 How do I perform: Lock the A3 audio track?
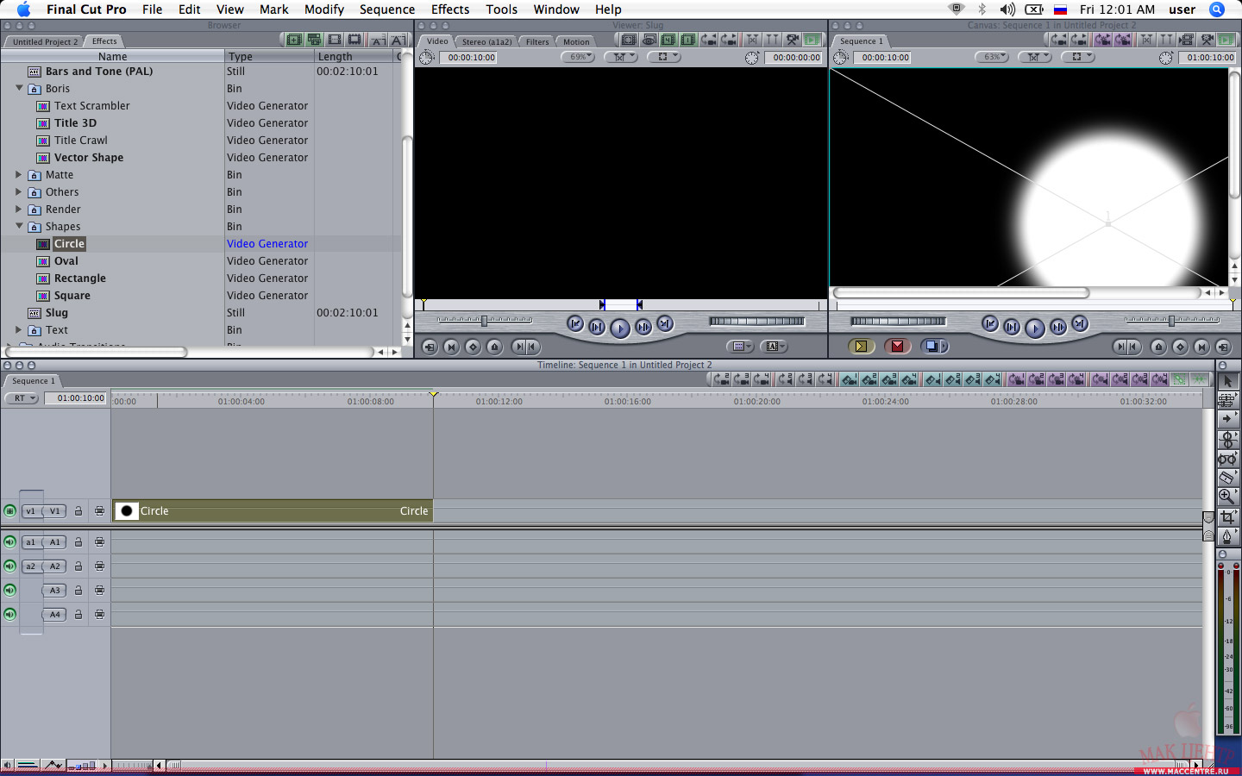(x=78, y=591)
